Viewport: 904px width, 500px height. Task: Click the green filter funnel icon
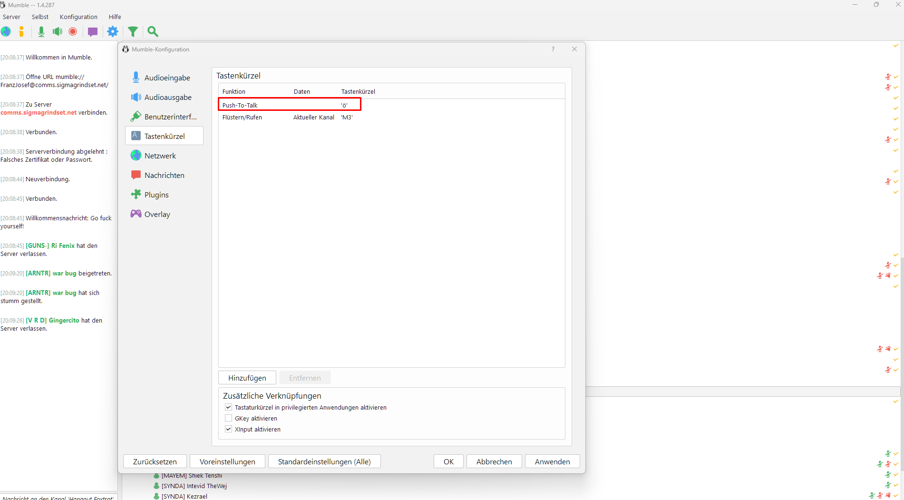133,31
